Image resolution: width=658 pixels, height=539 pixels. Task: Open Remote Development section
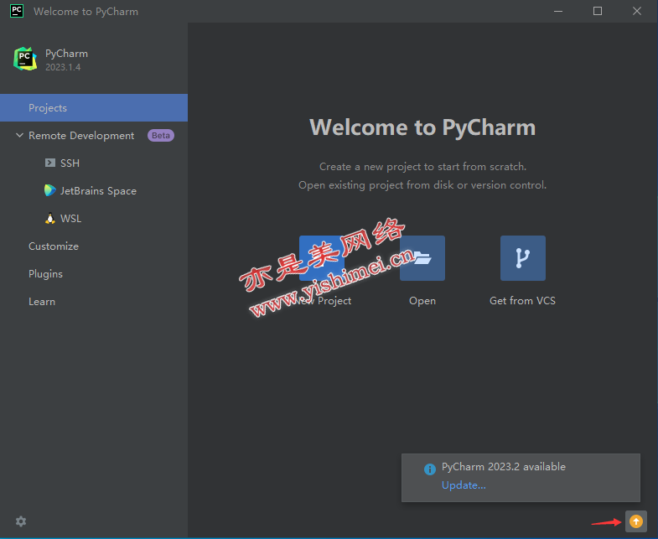click(81, 136)
